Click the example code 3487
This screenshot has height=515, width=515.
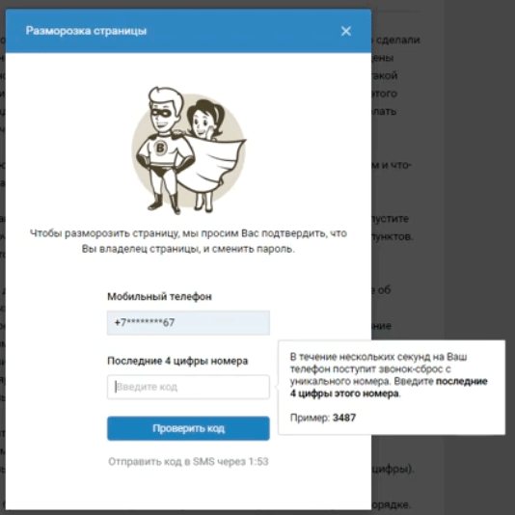coord(344,418)
